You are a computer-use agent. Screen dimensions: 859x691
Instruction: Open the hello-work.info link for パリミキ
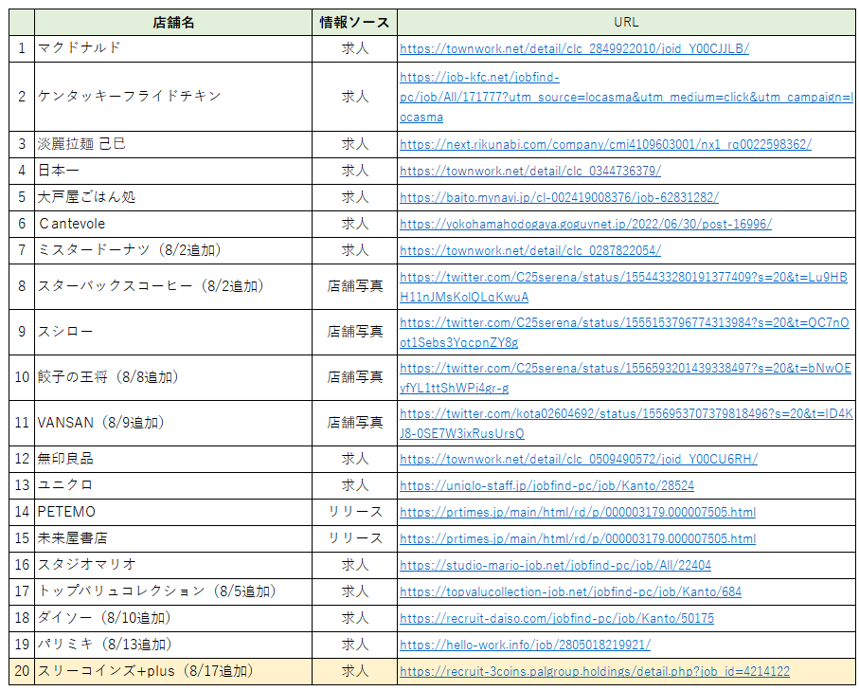pos(526,645)
